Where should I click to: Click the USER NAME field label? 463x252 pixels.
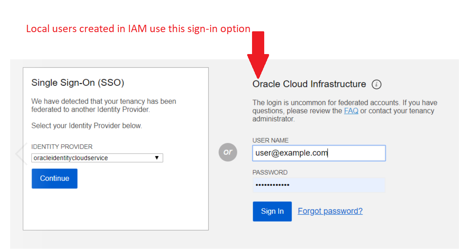(x=270, y=140)
